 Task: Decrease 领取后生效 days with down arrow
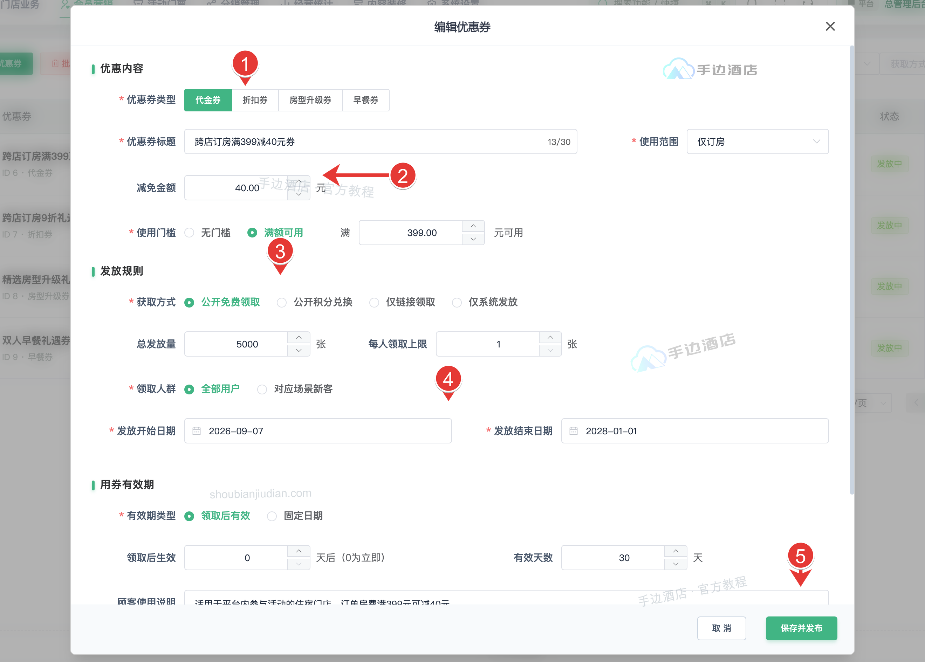tap(299, 564)
